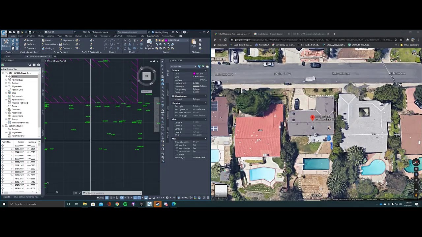Open the Workspace Switching gear in status bar
The width and height of the screenshot is (422, 237).
(167, 197)
